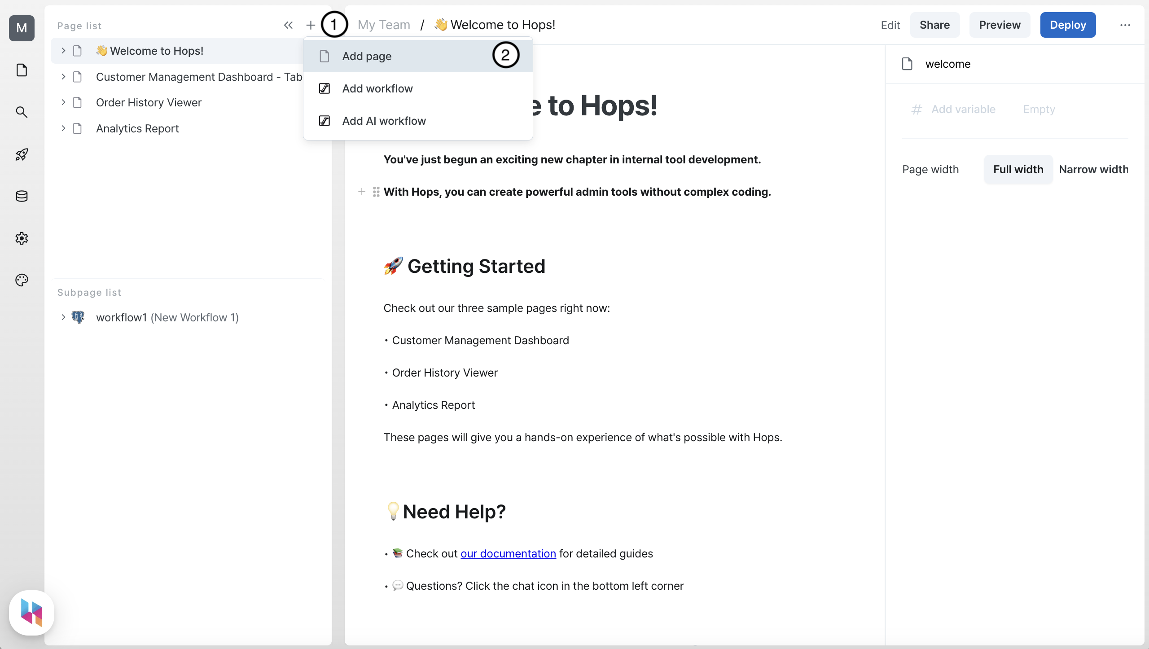Click the 'Customer Management Dashboard' bullet in content

(x=480, y=340)
